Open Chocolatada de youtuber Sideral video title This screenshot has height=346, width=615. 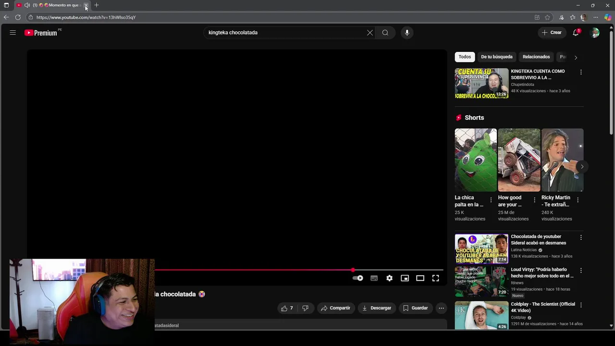pos(538,240)
